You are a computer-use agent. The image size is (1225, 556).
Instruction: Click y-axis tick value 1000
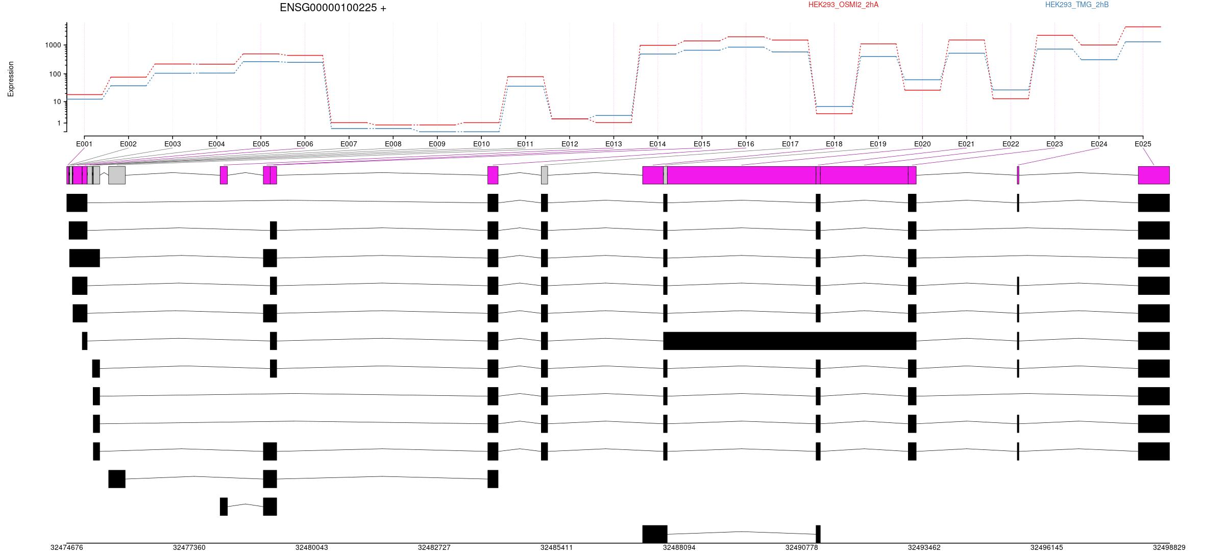[53, 45]
